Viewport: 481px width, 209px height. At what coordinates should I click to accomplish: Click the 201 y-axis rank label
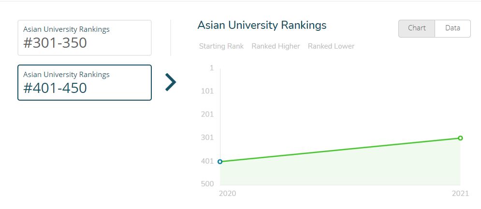pos(207,114)
